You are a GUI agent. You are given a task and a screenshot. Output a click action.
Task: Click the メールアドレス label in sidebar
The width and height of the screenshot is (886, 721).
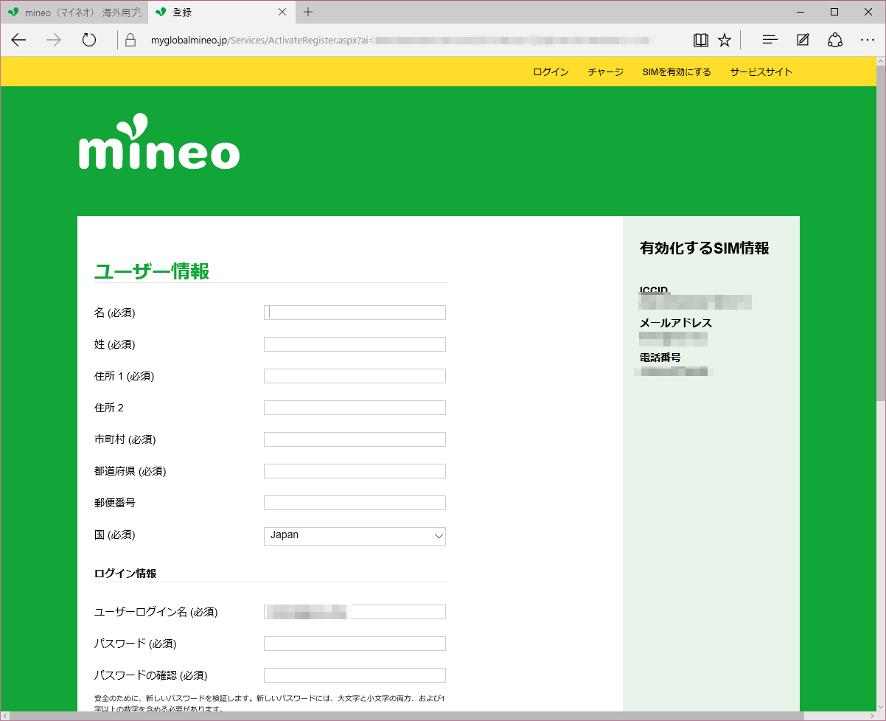(x=676, y=323)
